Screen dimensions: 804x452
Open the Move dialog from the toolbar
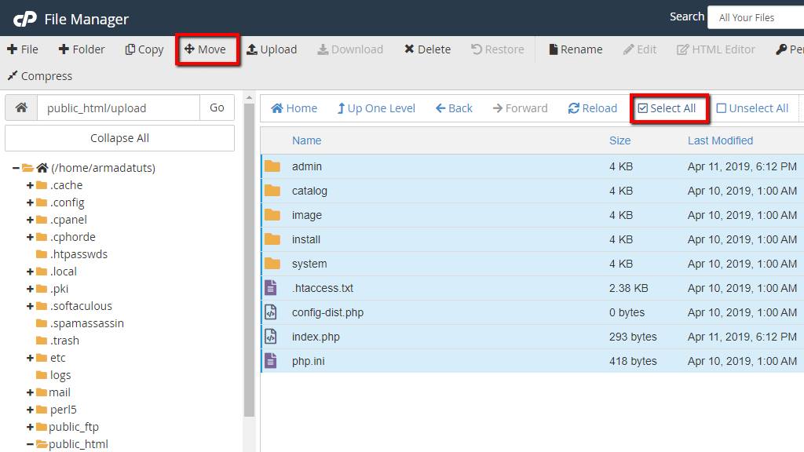pyautogui.click(x=206, y=49)
